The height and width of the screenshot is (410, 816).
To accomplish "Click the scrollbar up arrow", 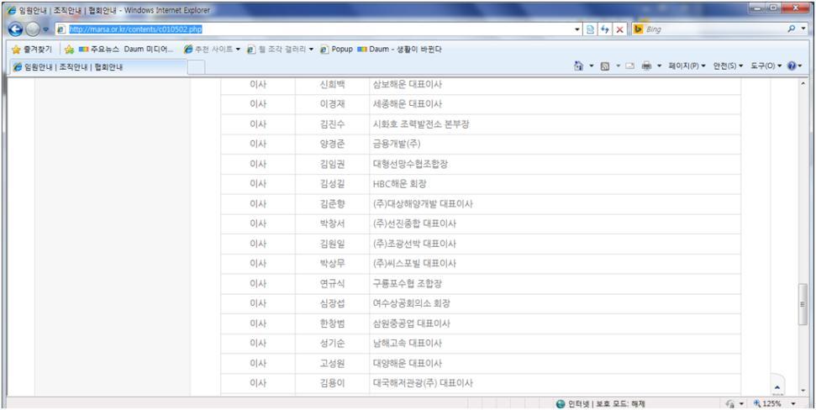I will tap(803, 84).
